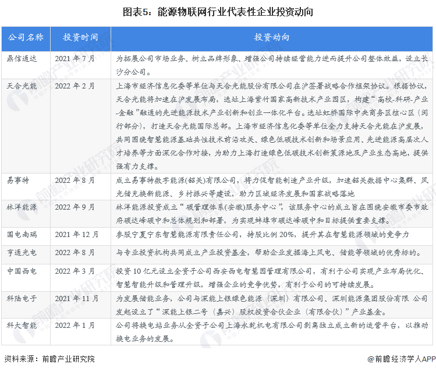
Task: Click the 鼎信通达 company cell
Action: 22,58
